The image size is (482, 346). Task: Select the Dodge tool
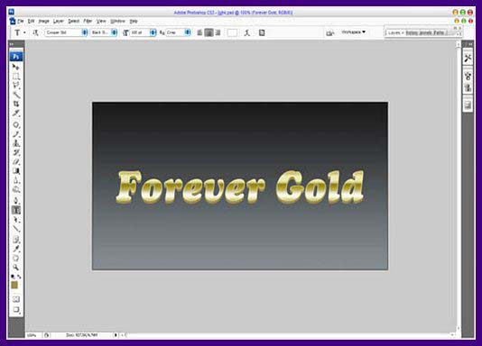coord(15,189)
